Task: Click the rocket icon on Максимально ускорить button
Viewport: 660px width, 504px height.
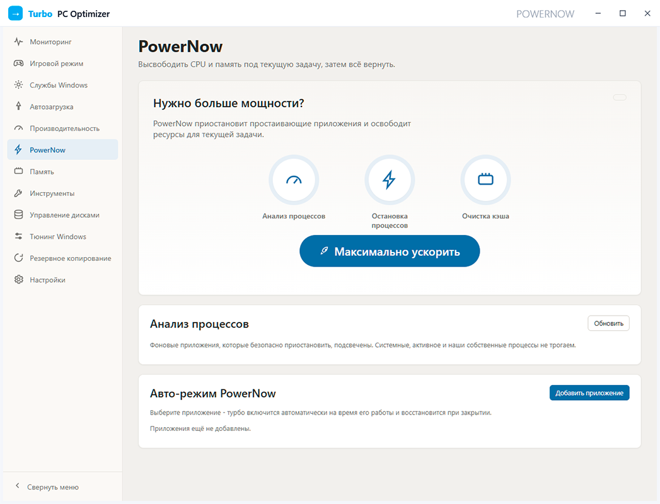Action: [324, 251]
